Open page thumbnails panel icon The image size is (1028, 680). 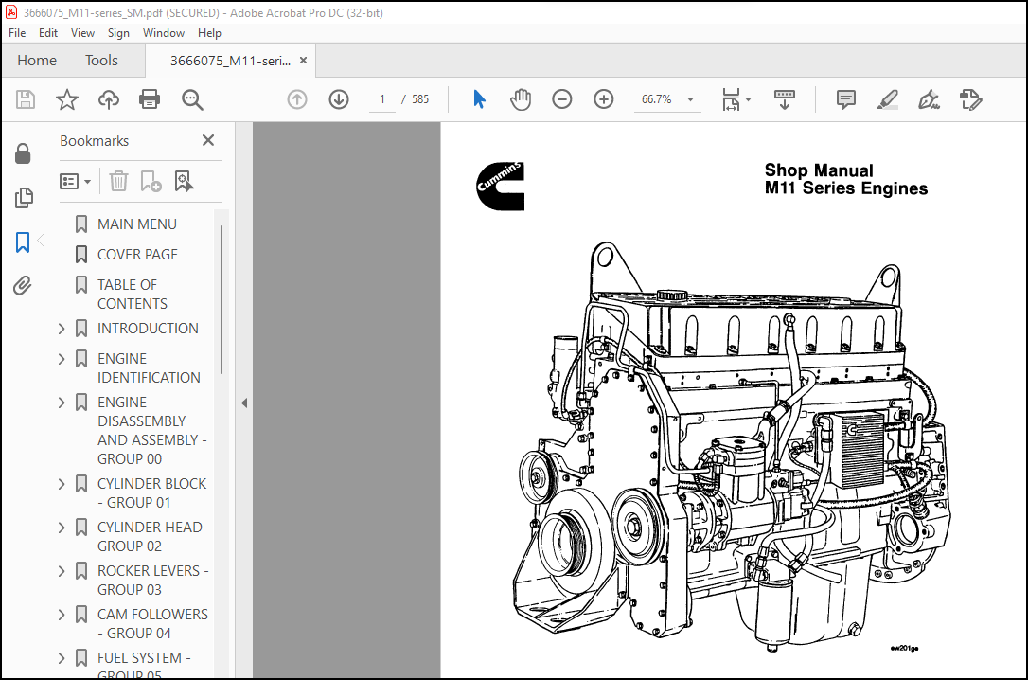point(24,197)
